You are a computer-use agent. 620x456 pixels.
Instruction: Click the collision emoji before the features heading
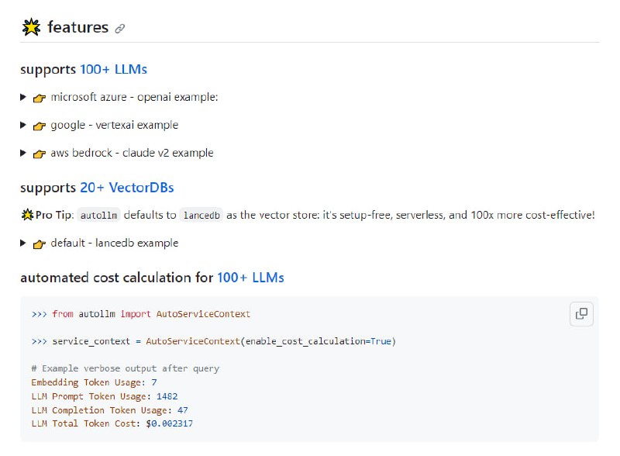coord(31,27)
